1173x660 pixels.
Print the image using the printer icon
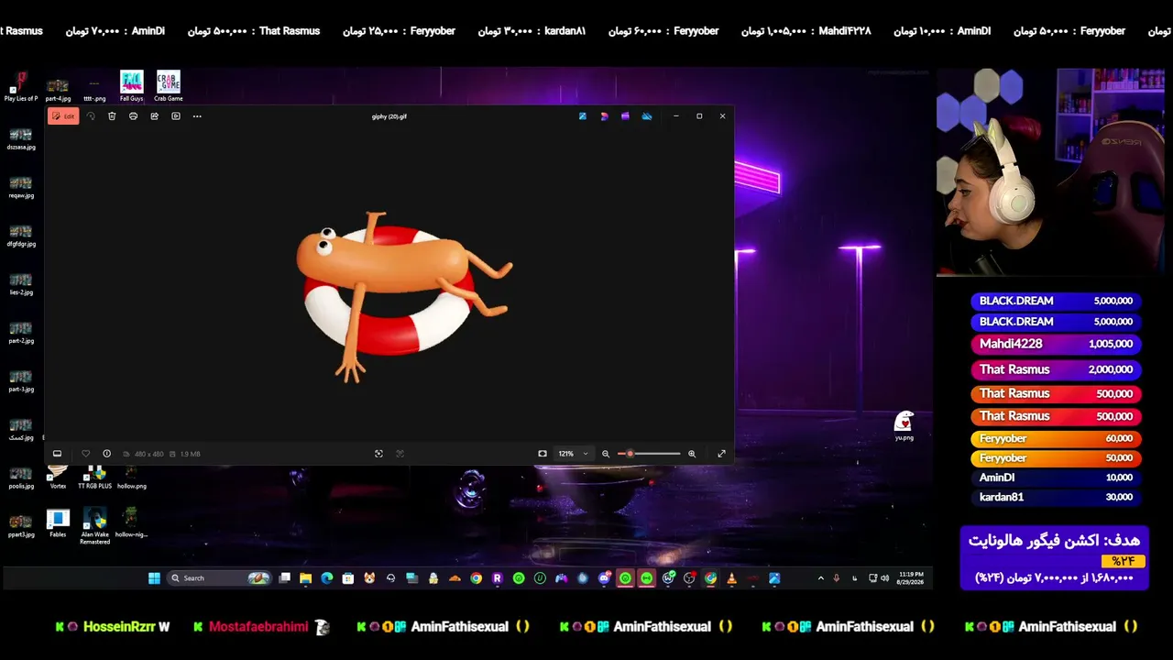(133, 116)
